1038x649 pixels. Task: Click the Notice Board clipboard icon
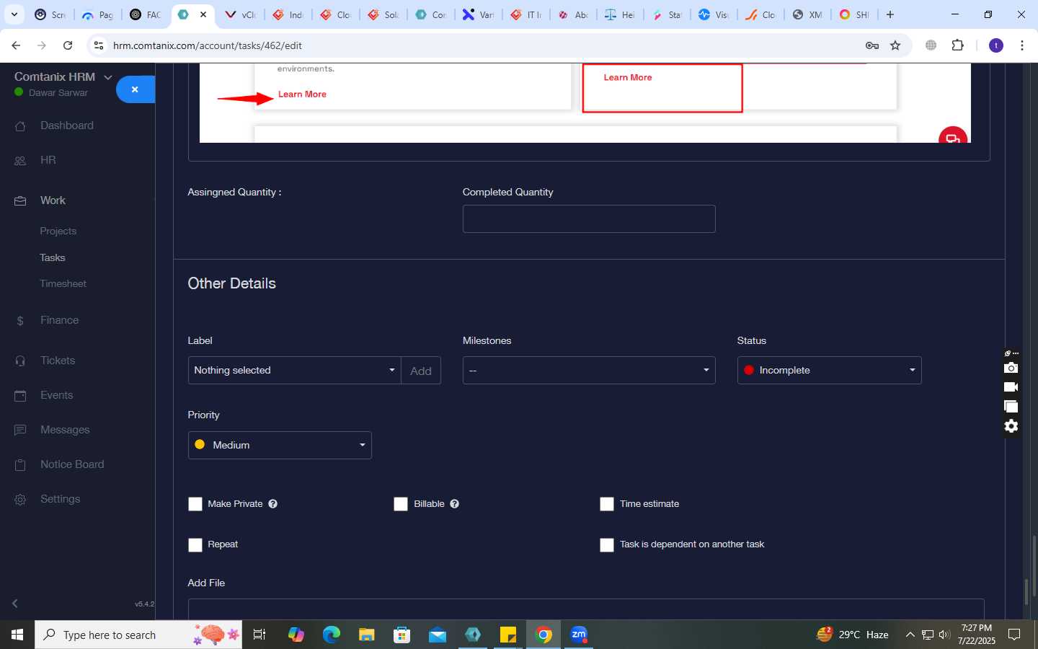point(20,465)
